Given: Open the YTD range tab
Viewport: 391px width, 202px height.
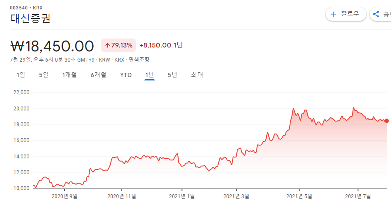Looking at the screenshot, I should coord(126,75).
